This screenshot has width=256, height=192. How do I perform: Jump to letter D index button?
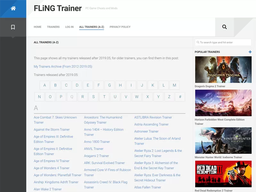click(x=77, y=85)
